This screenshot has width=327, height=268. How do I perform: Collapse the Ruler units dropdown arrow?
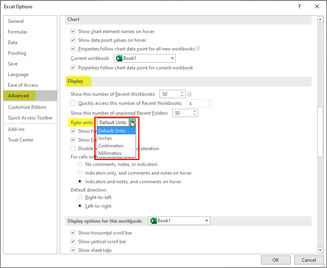(132, 122)
